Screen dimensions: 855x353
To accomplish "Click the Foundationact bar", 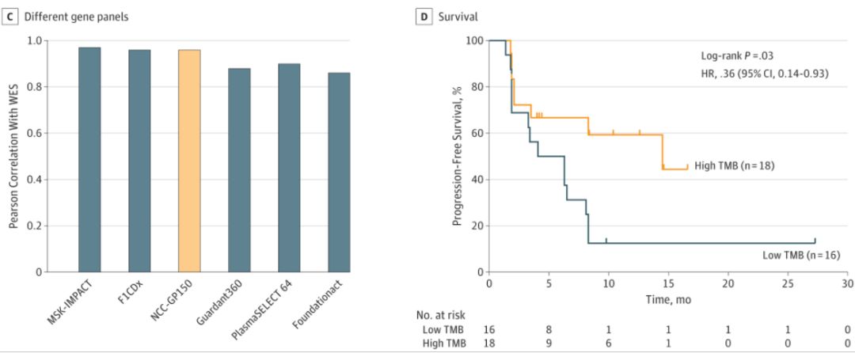I will 339,172.
